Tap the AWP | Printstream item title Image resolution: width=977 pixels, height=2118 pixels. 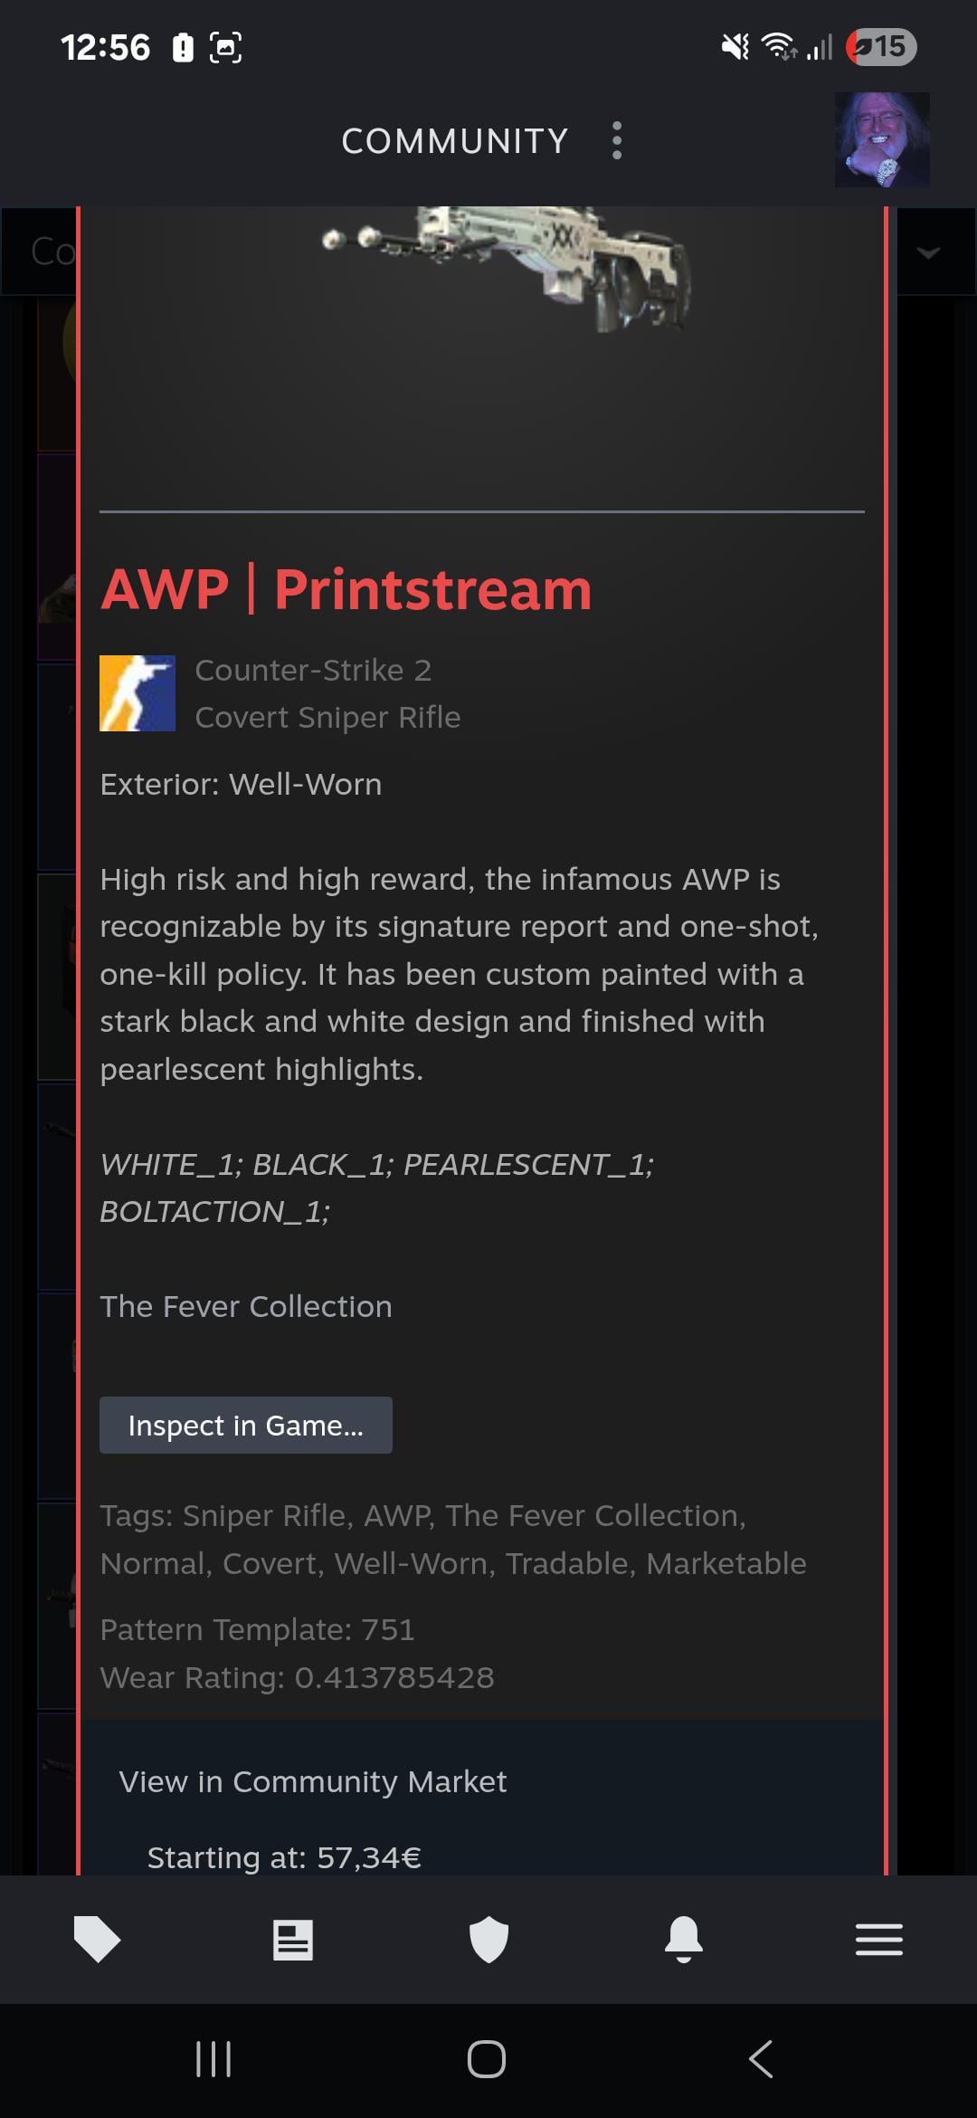[346, 589]
